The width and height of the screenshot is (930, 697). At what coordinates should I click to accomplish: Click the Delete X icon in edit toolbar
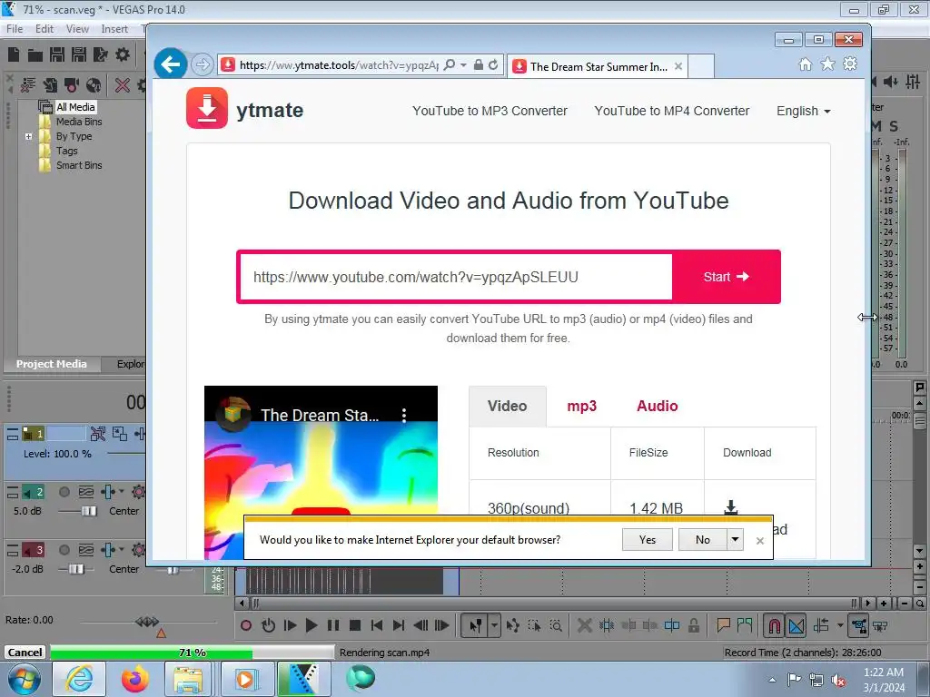[584, 625]
